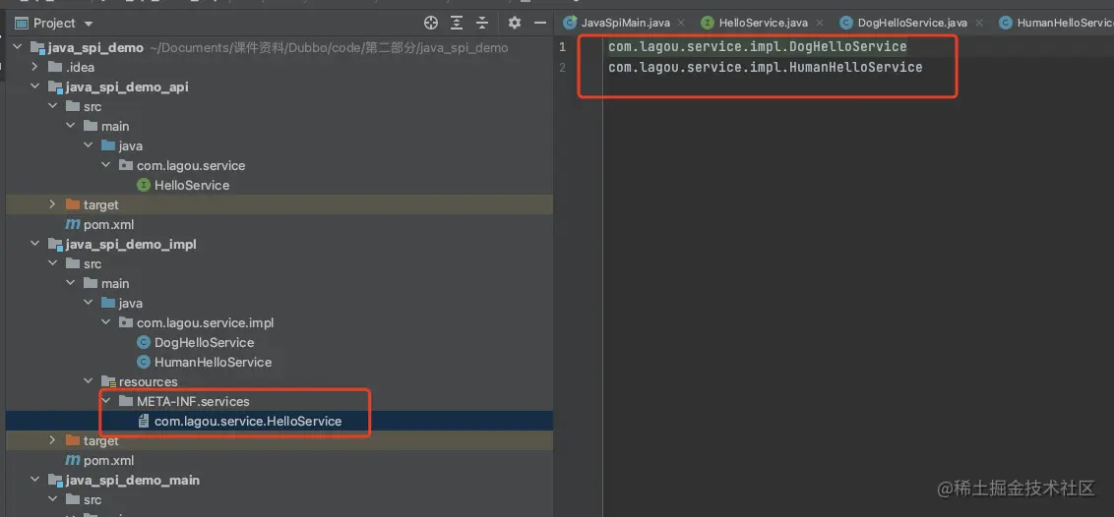Collapse java folder under java_spi_demo_api
Image resolution: width=1114 pixels, height=517 pixels.
88,146
